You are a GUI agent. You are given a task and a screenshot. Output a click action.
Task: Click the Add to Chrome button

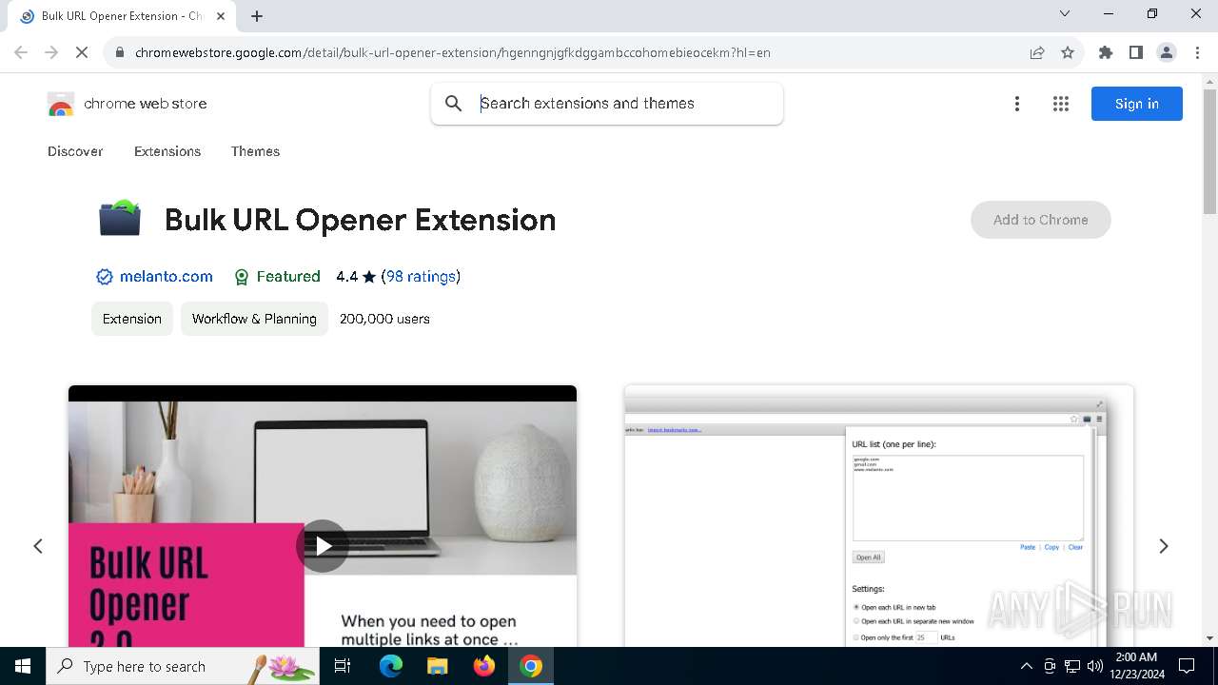tap(1041, 220)
